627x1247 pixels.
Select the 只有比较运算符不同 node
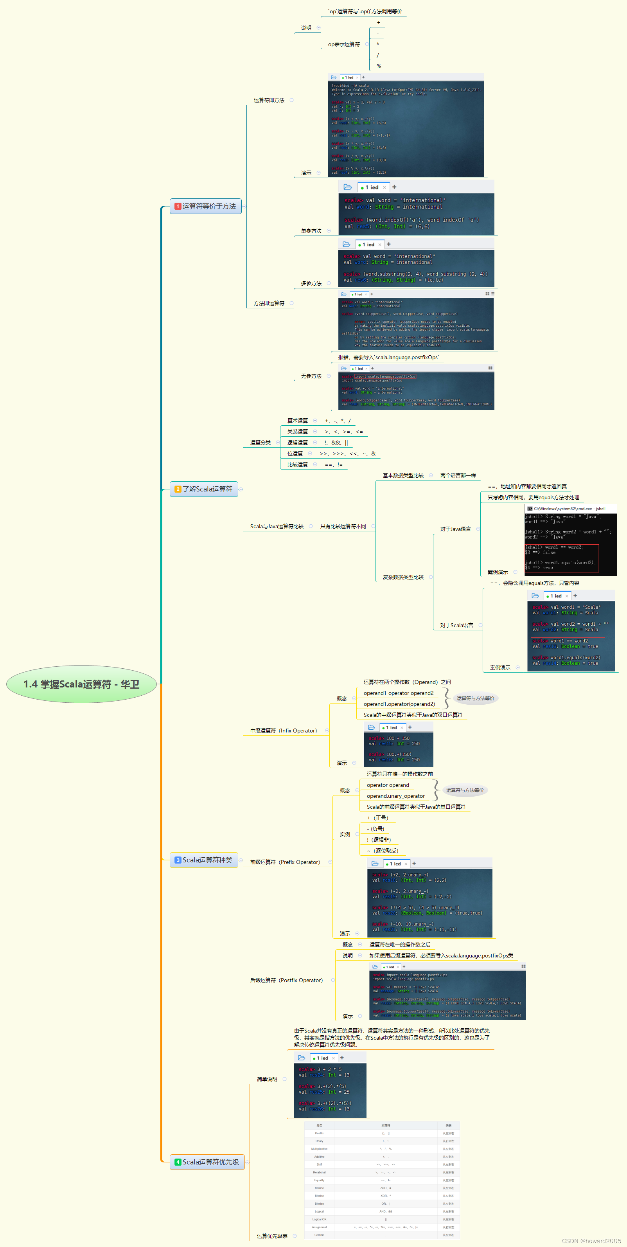(x=343, y=526)
